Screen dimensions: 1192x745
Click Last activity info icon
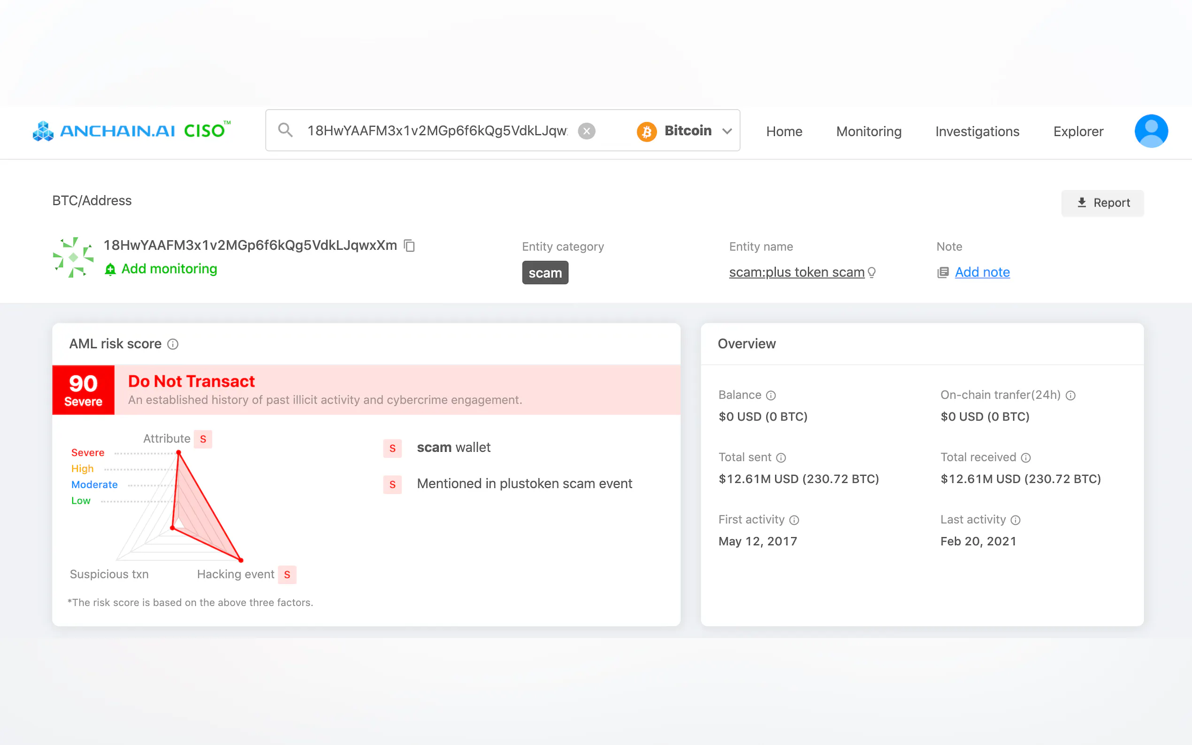coord(1016,520)
